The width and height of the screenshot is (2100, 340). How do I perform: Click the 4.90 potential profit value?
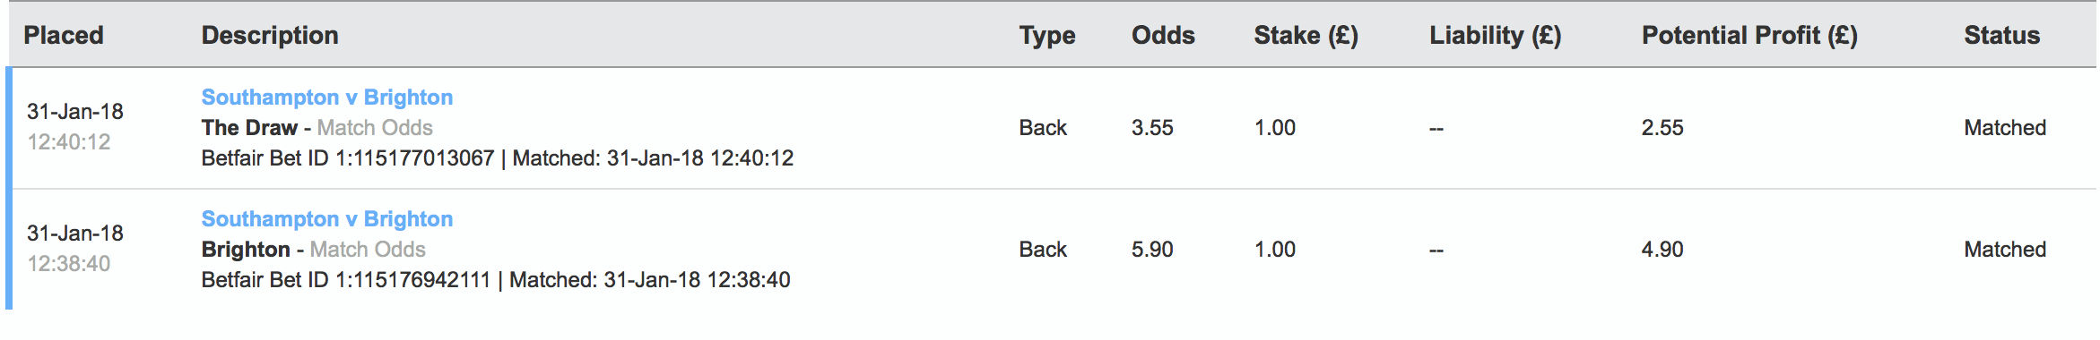(1662, 250)
